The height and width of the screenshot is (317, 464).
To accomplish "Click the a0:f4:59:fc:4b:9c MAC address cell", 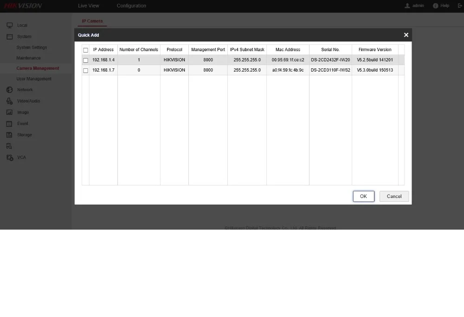I will (x=288, y=70).
